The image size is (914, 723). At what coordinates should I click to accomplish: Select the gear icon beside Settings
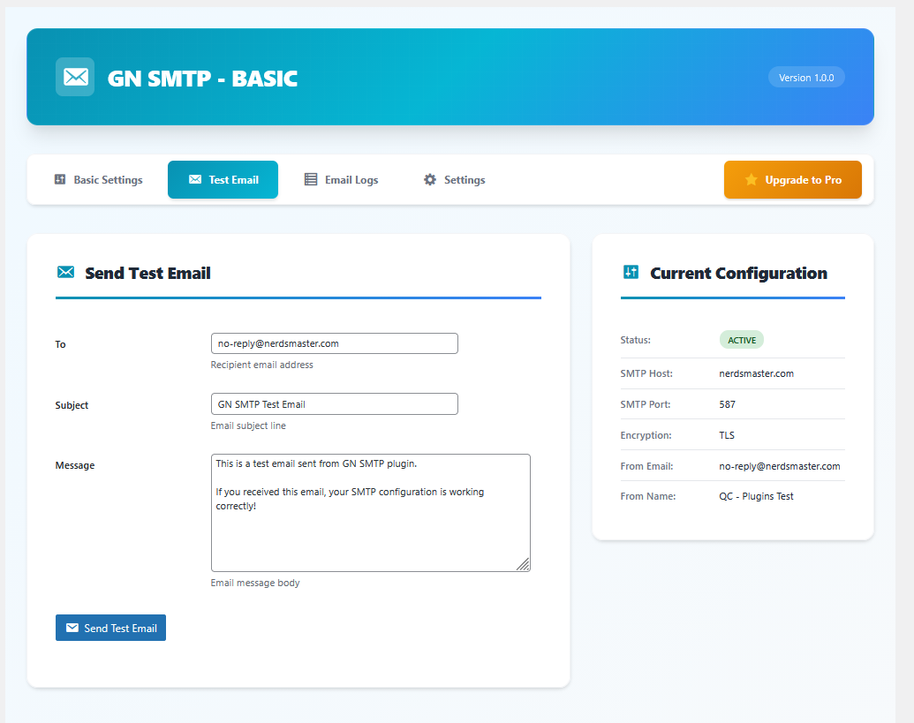point(430,179)
